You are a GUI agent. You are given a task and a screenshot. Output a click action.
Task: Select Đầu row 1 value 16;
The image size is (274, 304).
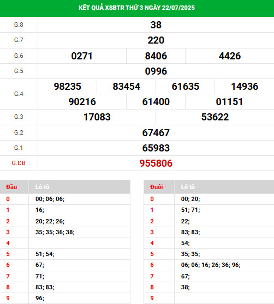40,210
